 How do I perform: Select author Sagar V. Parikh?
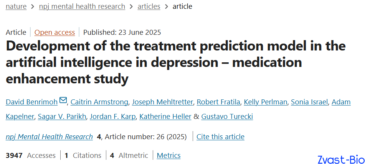pos(62,117)
